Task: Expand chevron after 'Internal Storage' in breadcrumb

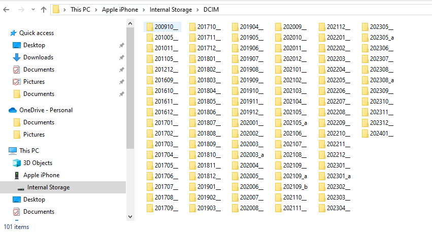Action: tap(197, 10)
